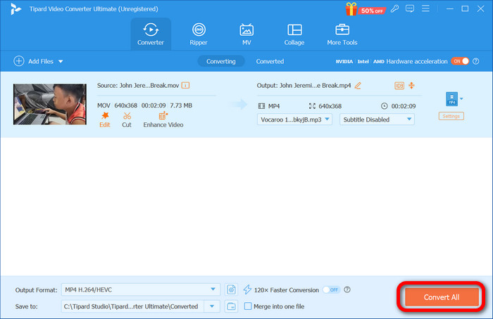Screen dimensions: 493x319
Task: Click pencil icon to rename output file
Action: coord(358,86)
